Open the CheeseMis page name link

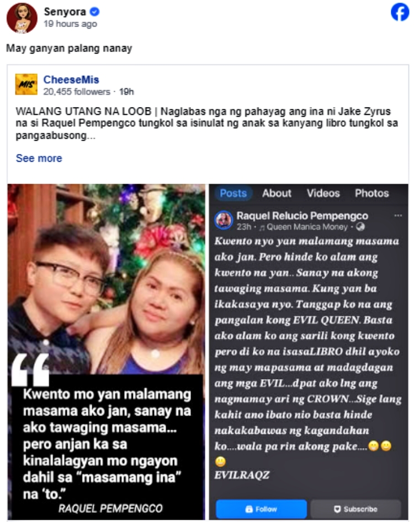point(71,79)
